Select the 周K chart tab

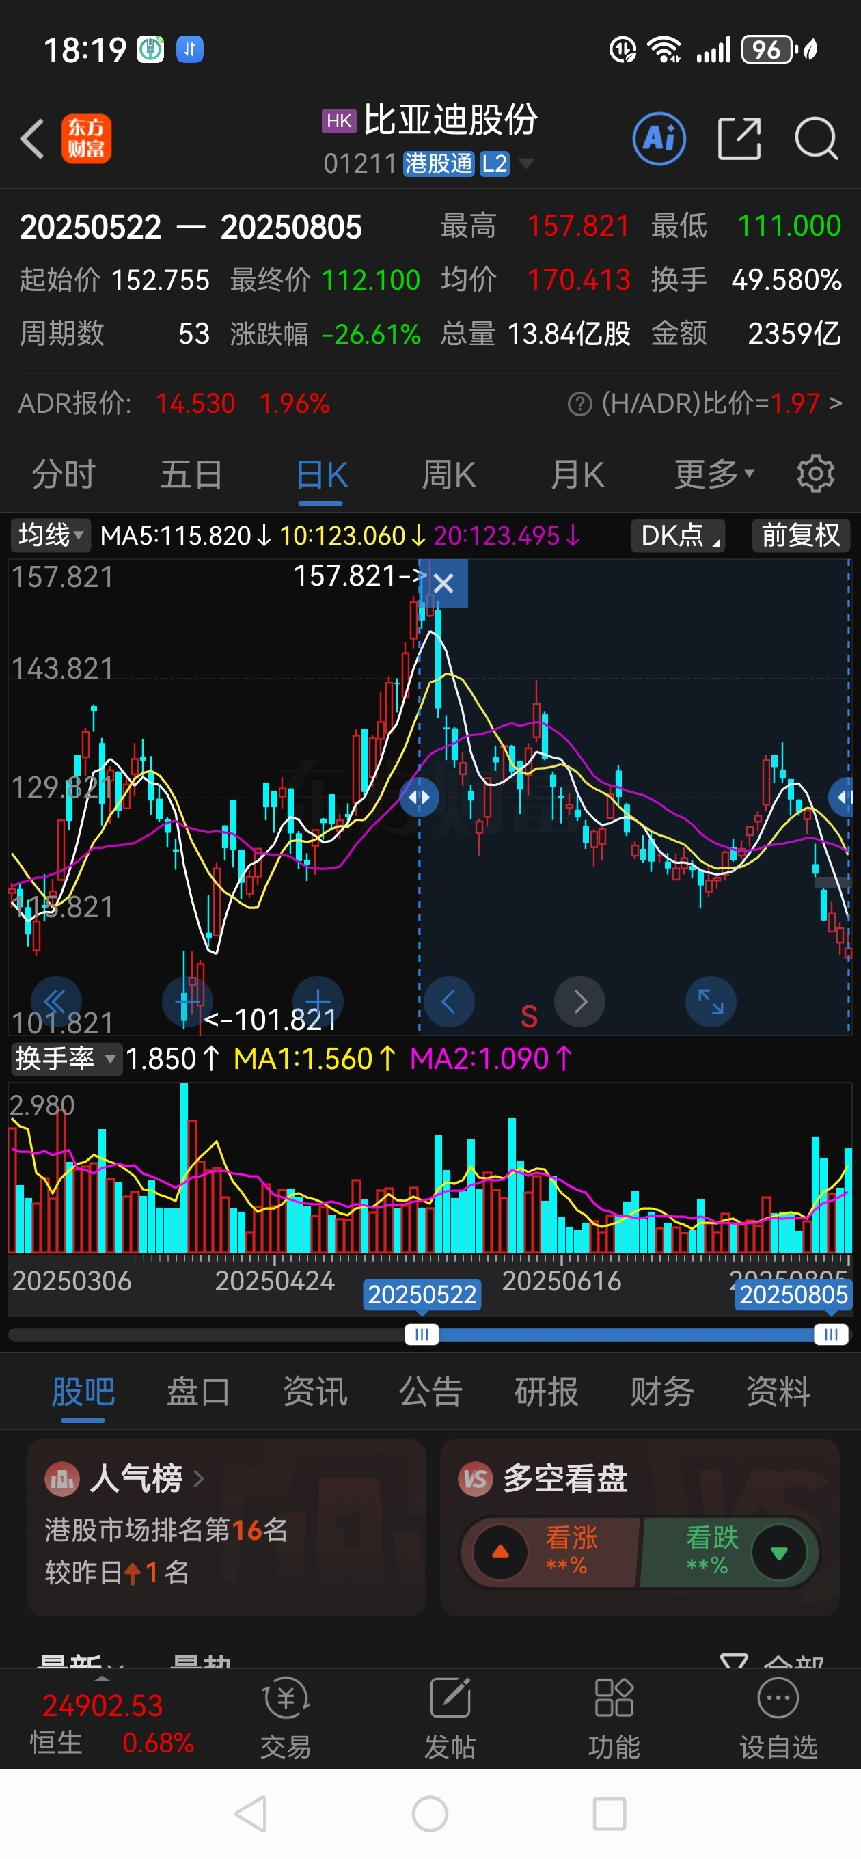(448, 474)
